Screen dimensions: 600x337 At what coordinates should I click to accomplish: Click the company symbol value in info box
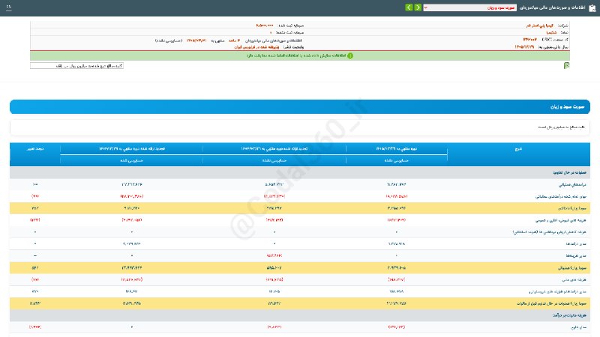[x=551, y=32]
